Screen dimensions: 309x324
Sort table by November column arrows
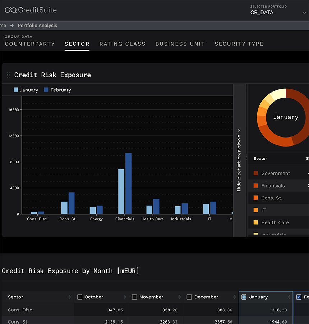[x=179, y=297]
